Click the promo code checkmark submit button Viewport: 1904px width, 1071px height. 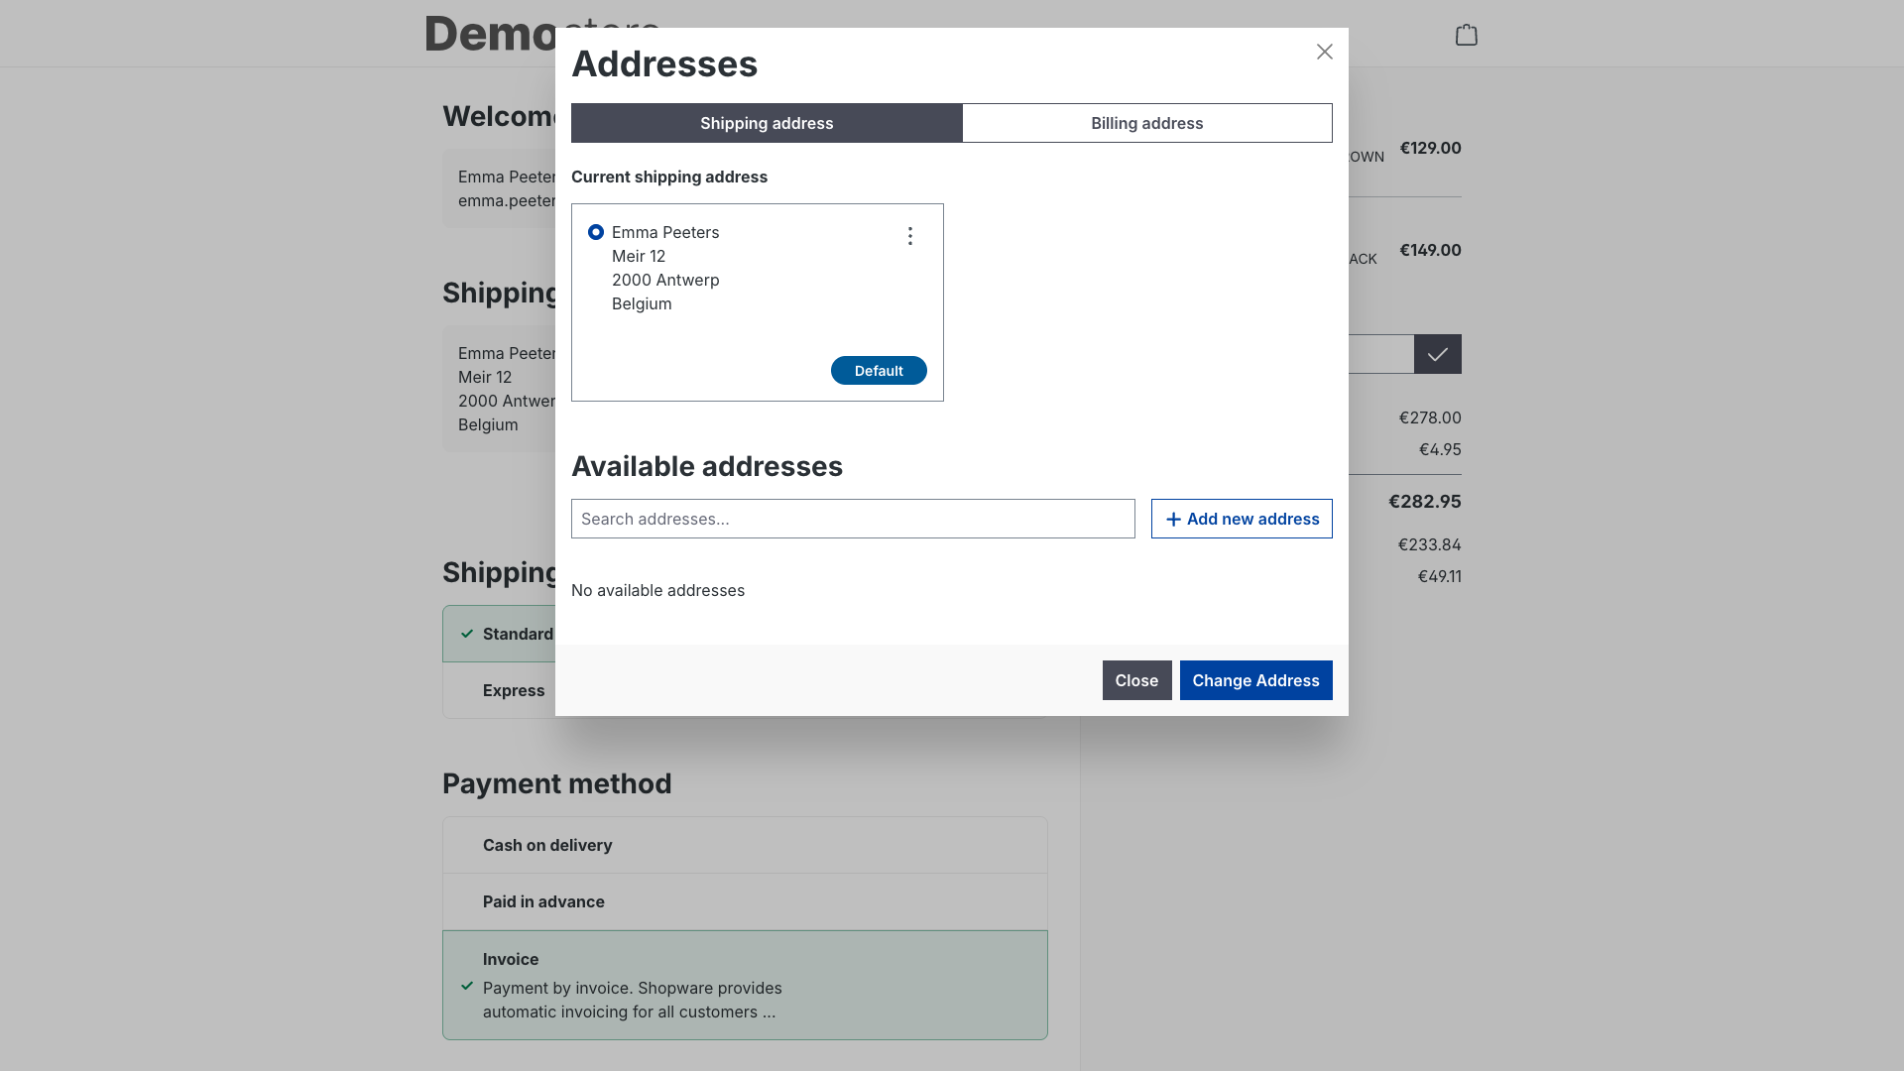point(1437,354)
